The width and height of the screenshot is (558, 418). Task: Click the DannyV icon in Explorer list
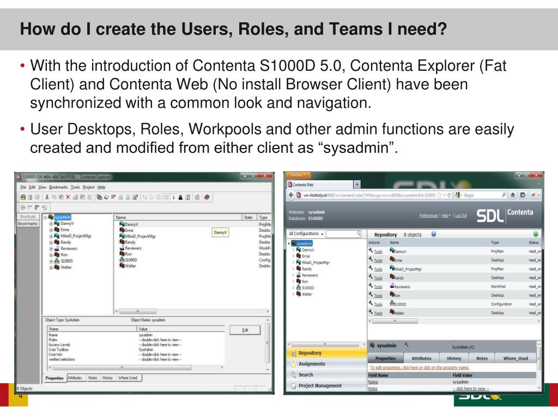click(x=122, y=224)
